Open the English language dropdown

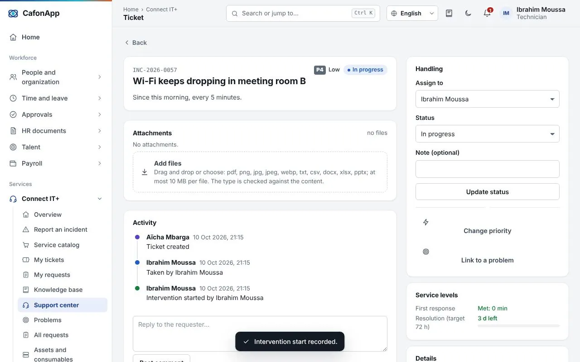(x=412, y=14)
